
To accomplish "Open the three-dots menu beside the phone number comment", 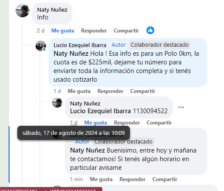I will [x=181, y=107].
